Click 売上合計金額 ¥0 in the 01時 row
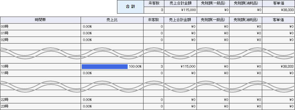Screen dimensions: 295x110 click(193, 33)
